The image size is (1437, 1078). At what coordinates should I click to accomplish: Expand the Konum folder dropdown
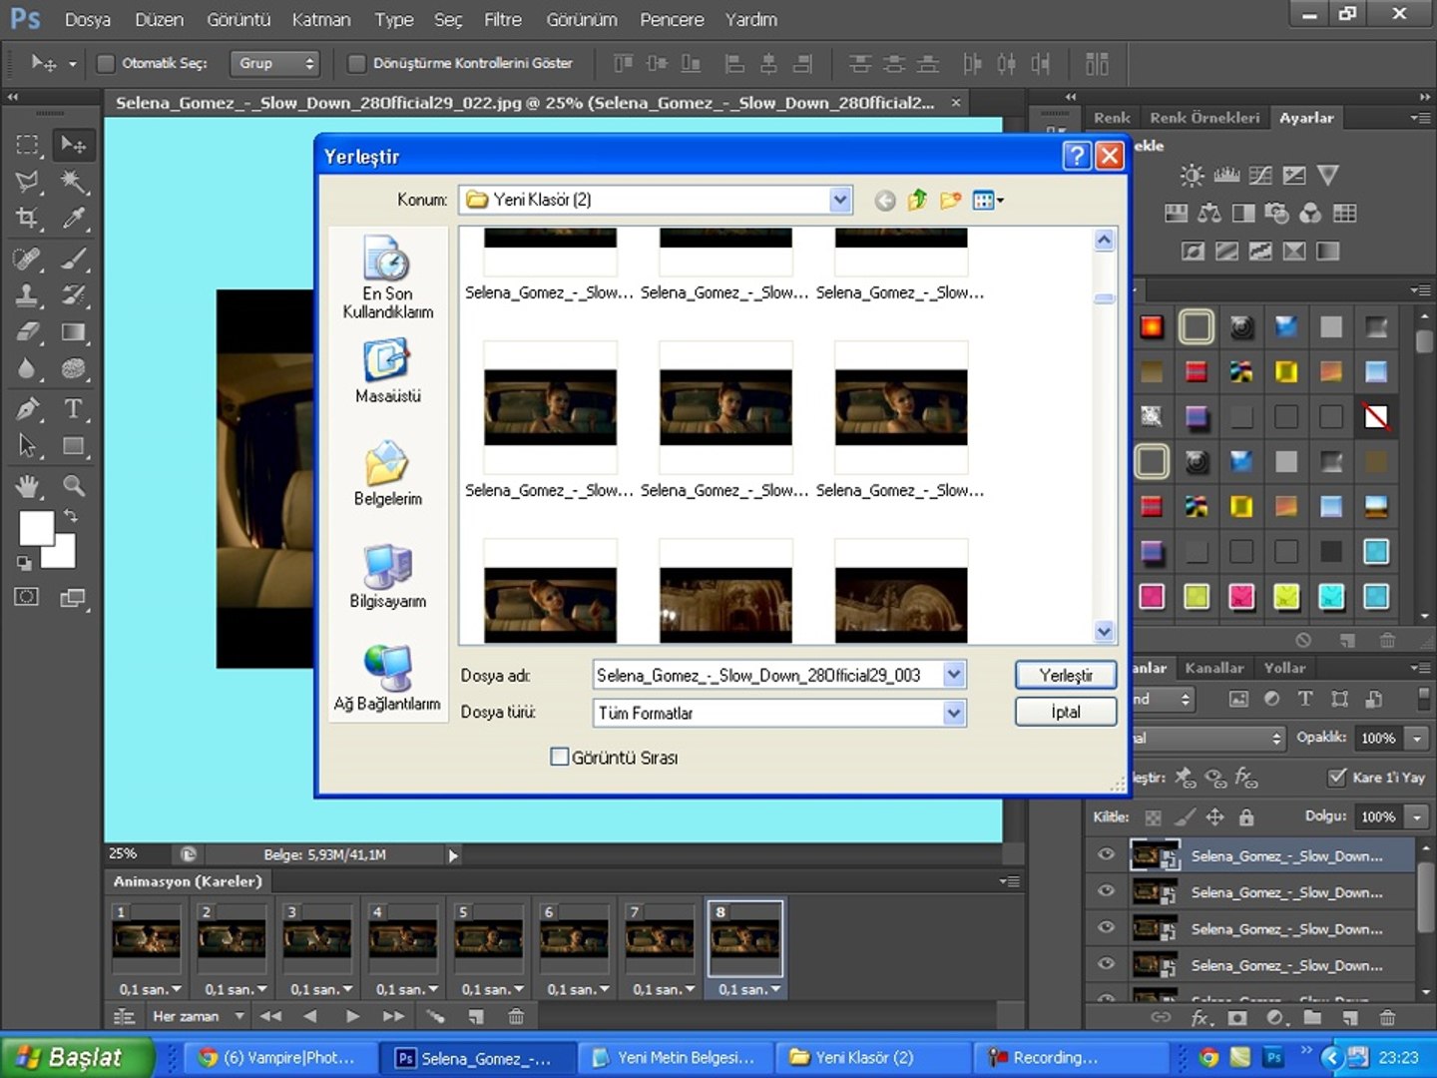coord(840,200)
